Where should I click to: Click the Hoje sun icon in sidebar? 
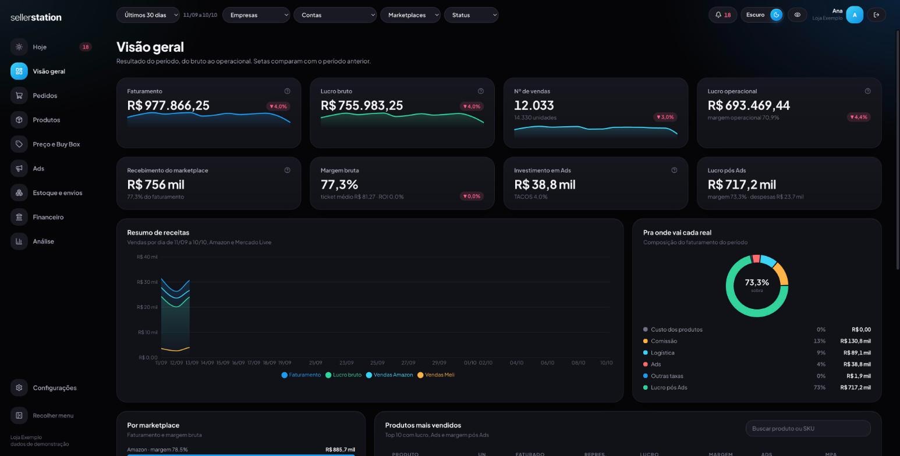tap(19, 47)
